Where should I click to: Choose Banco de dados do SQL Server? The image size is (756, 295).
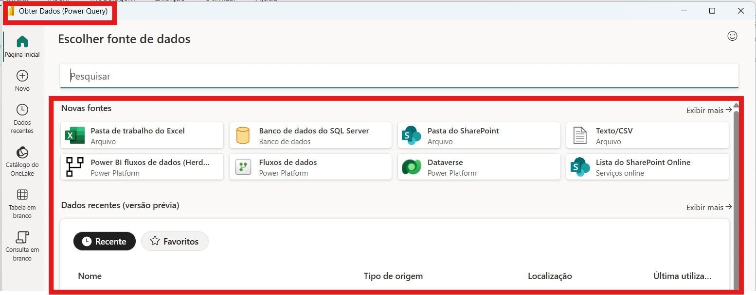310,135
